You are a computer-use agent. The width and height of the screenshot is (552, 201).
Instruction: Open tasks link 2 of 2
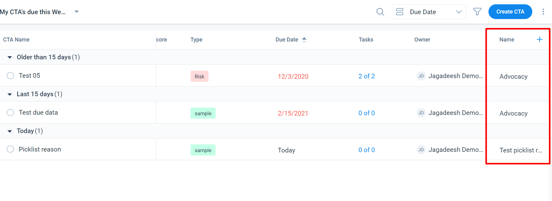[x=366, y=76]
